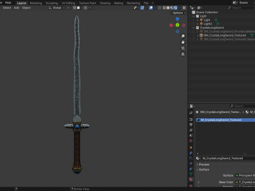This screenshot has width=255, height=191.
Task: Open the Object Data mesh tab icon
Action: click(191, 174)
